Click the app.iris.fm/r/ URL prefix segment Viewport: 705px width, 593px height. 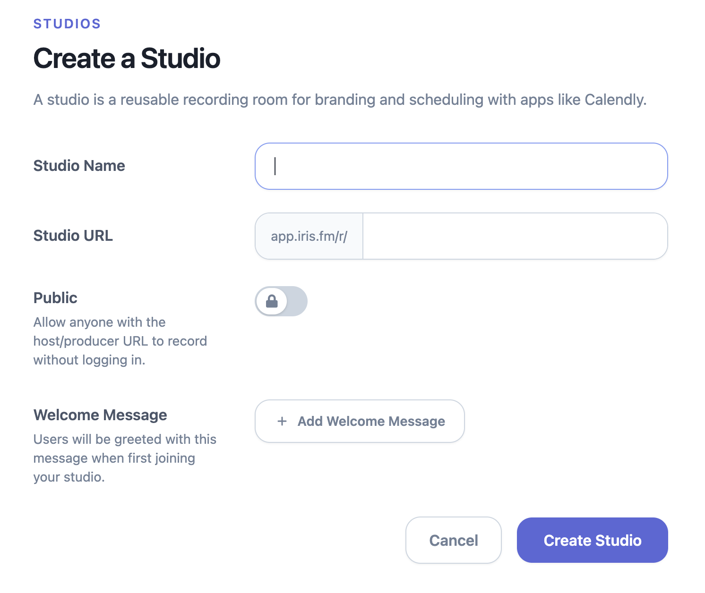[x=309, y=236]
